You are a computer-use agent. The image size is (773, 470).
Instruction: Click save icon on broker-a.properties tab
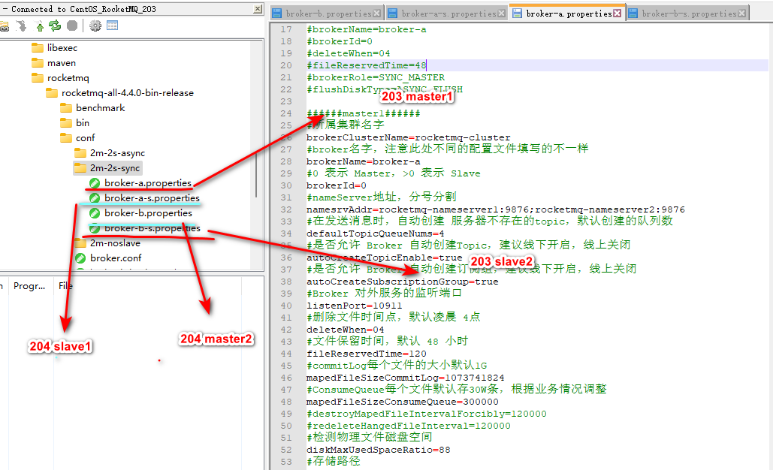tap(517, 14)
